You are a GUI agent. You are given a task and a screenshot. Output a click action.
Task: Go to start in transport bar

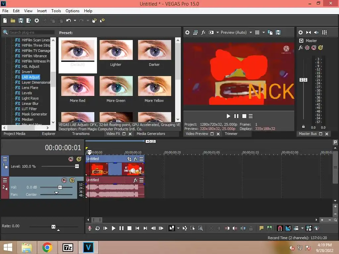pos(137,228)
